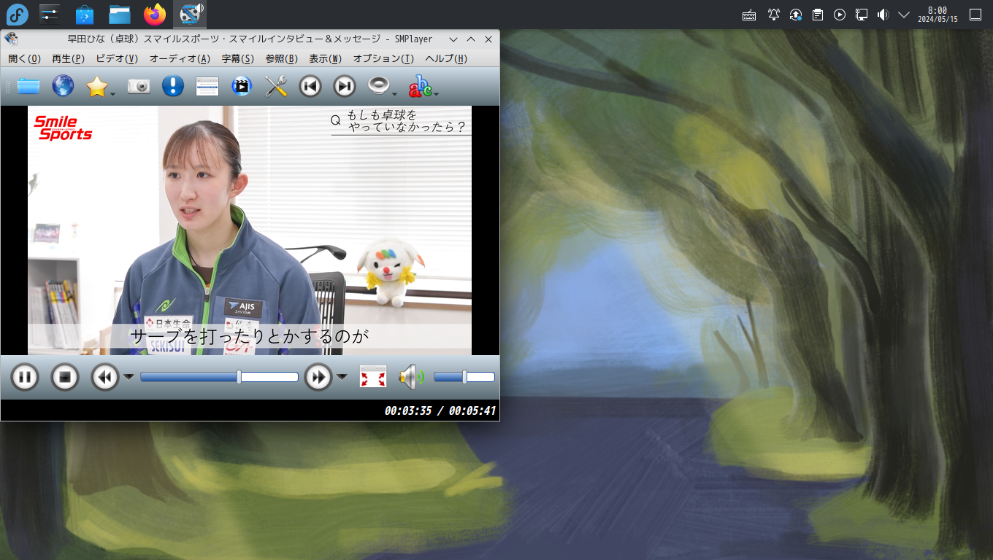Open the file manager in the panel
Screen dimensions: 993x560
(x=120, y=14)
